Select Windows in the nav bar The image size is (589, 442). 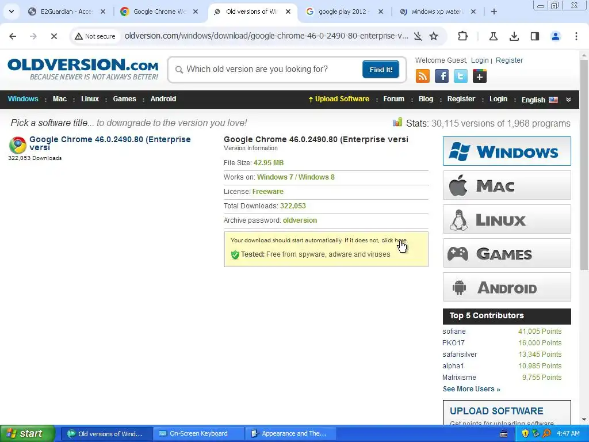click(x=23, y=99)
